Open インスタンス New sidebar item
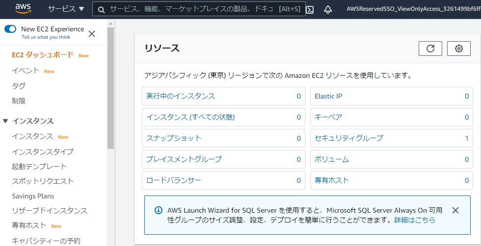Screen dimensions: 481x246 tap(32, 137)
